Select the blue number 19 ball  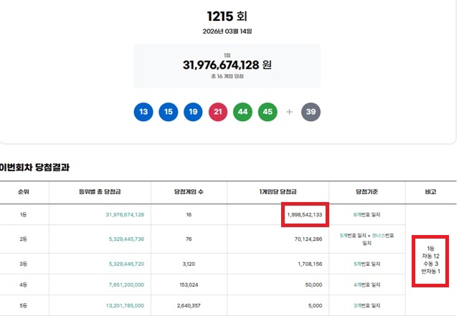(x=194, y=112)
